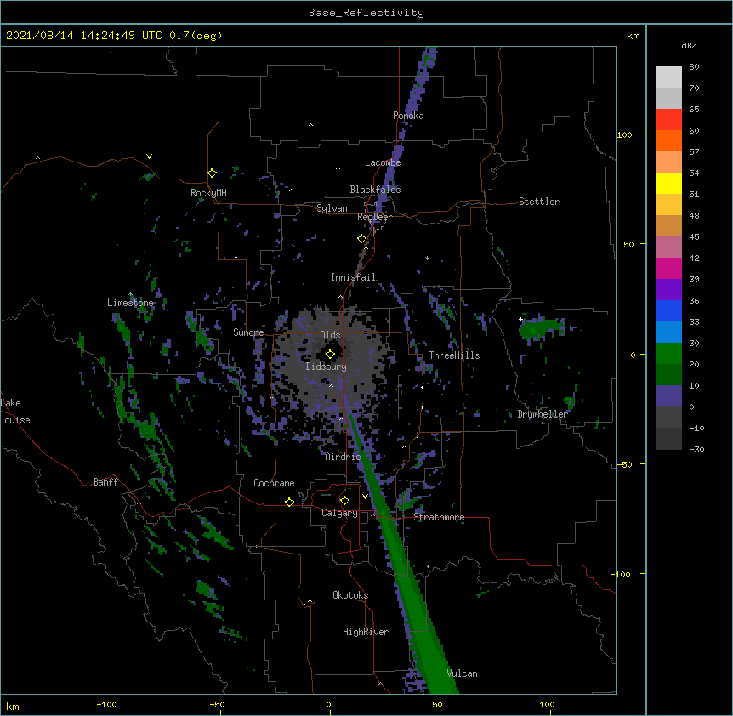This screenshot has width=733, height=716.
Task: Click the yellow V marker northwest of RockyMH
Action: point(149,156)
